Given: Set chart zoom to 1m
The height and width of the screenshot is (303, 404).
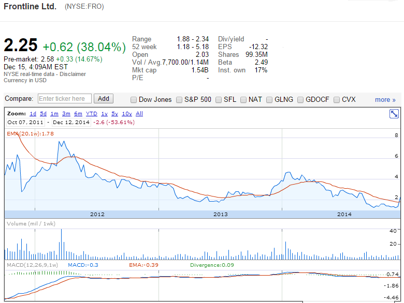Looking at the screenshot, I should [x=54, y=114].
